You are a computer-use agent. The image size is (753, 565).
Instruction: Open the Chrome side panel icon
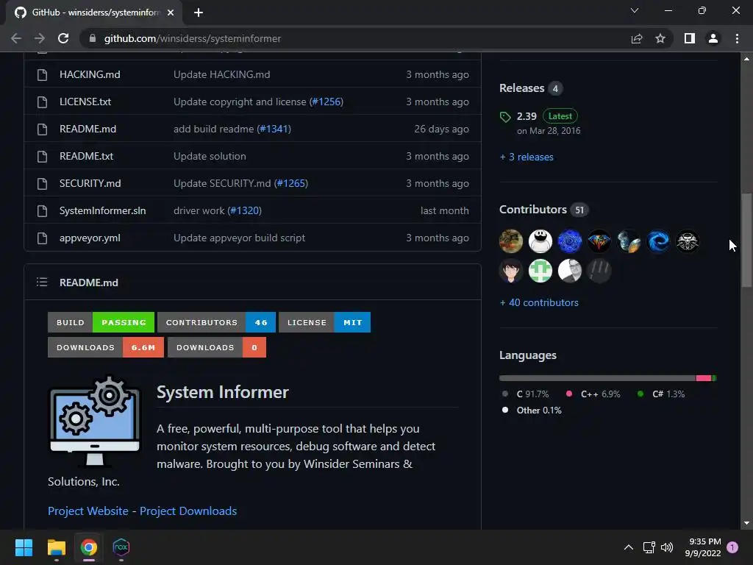click(x=690, y=38)
